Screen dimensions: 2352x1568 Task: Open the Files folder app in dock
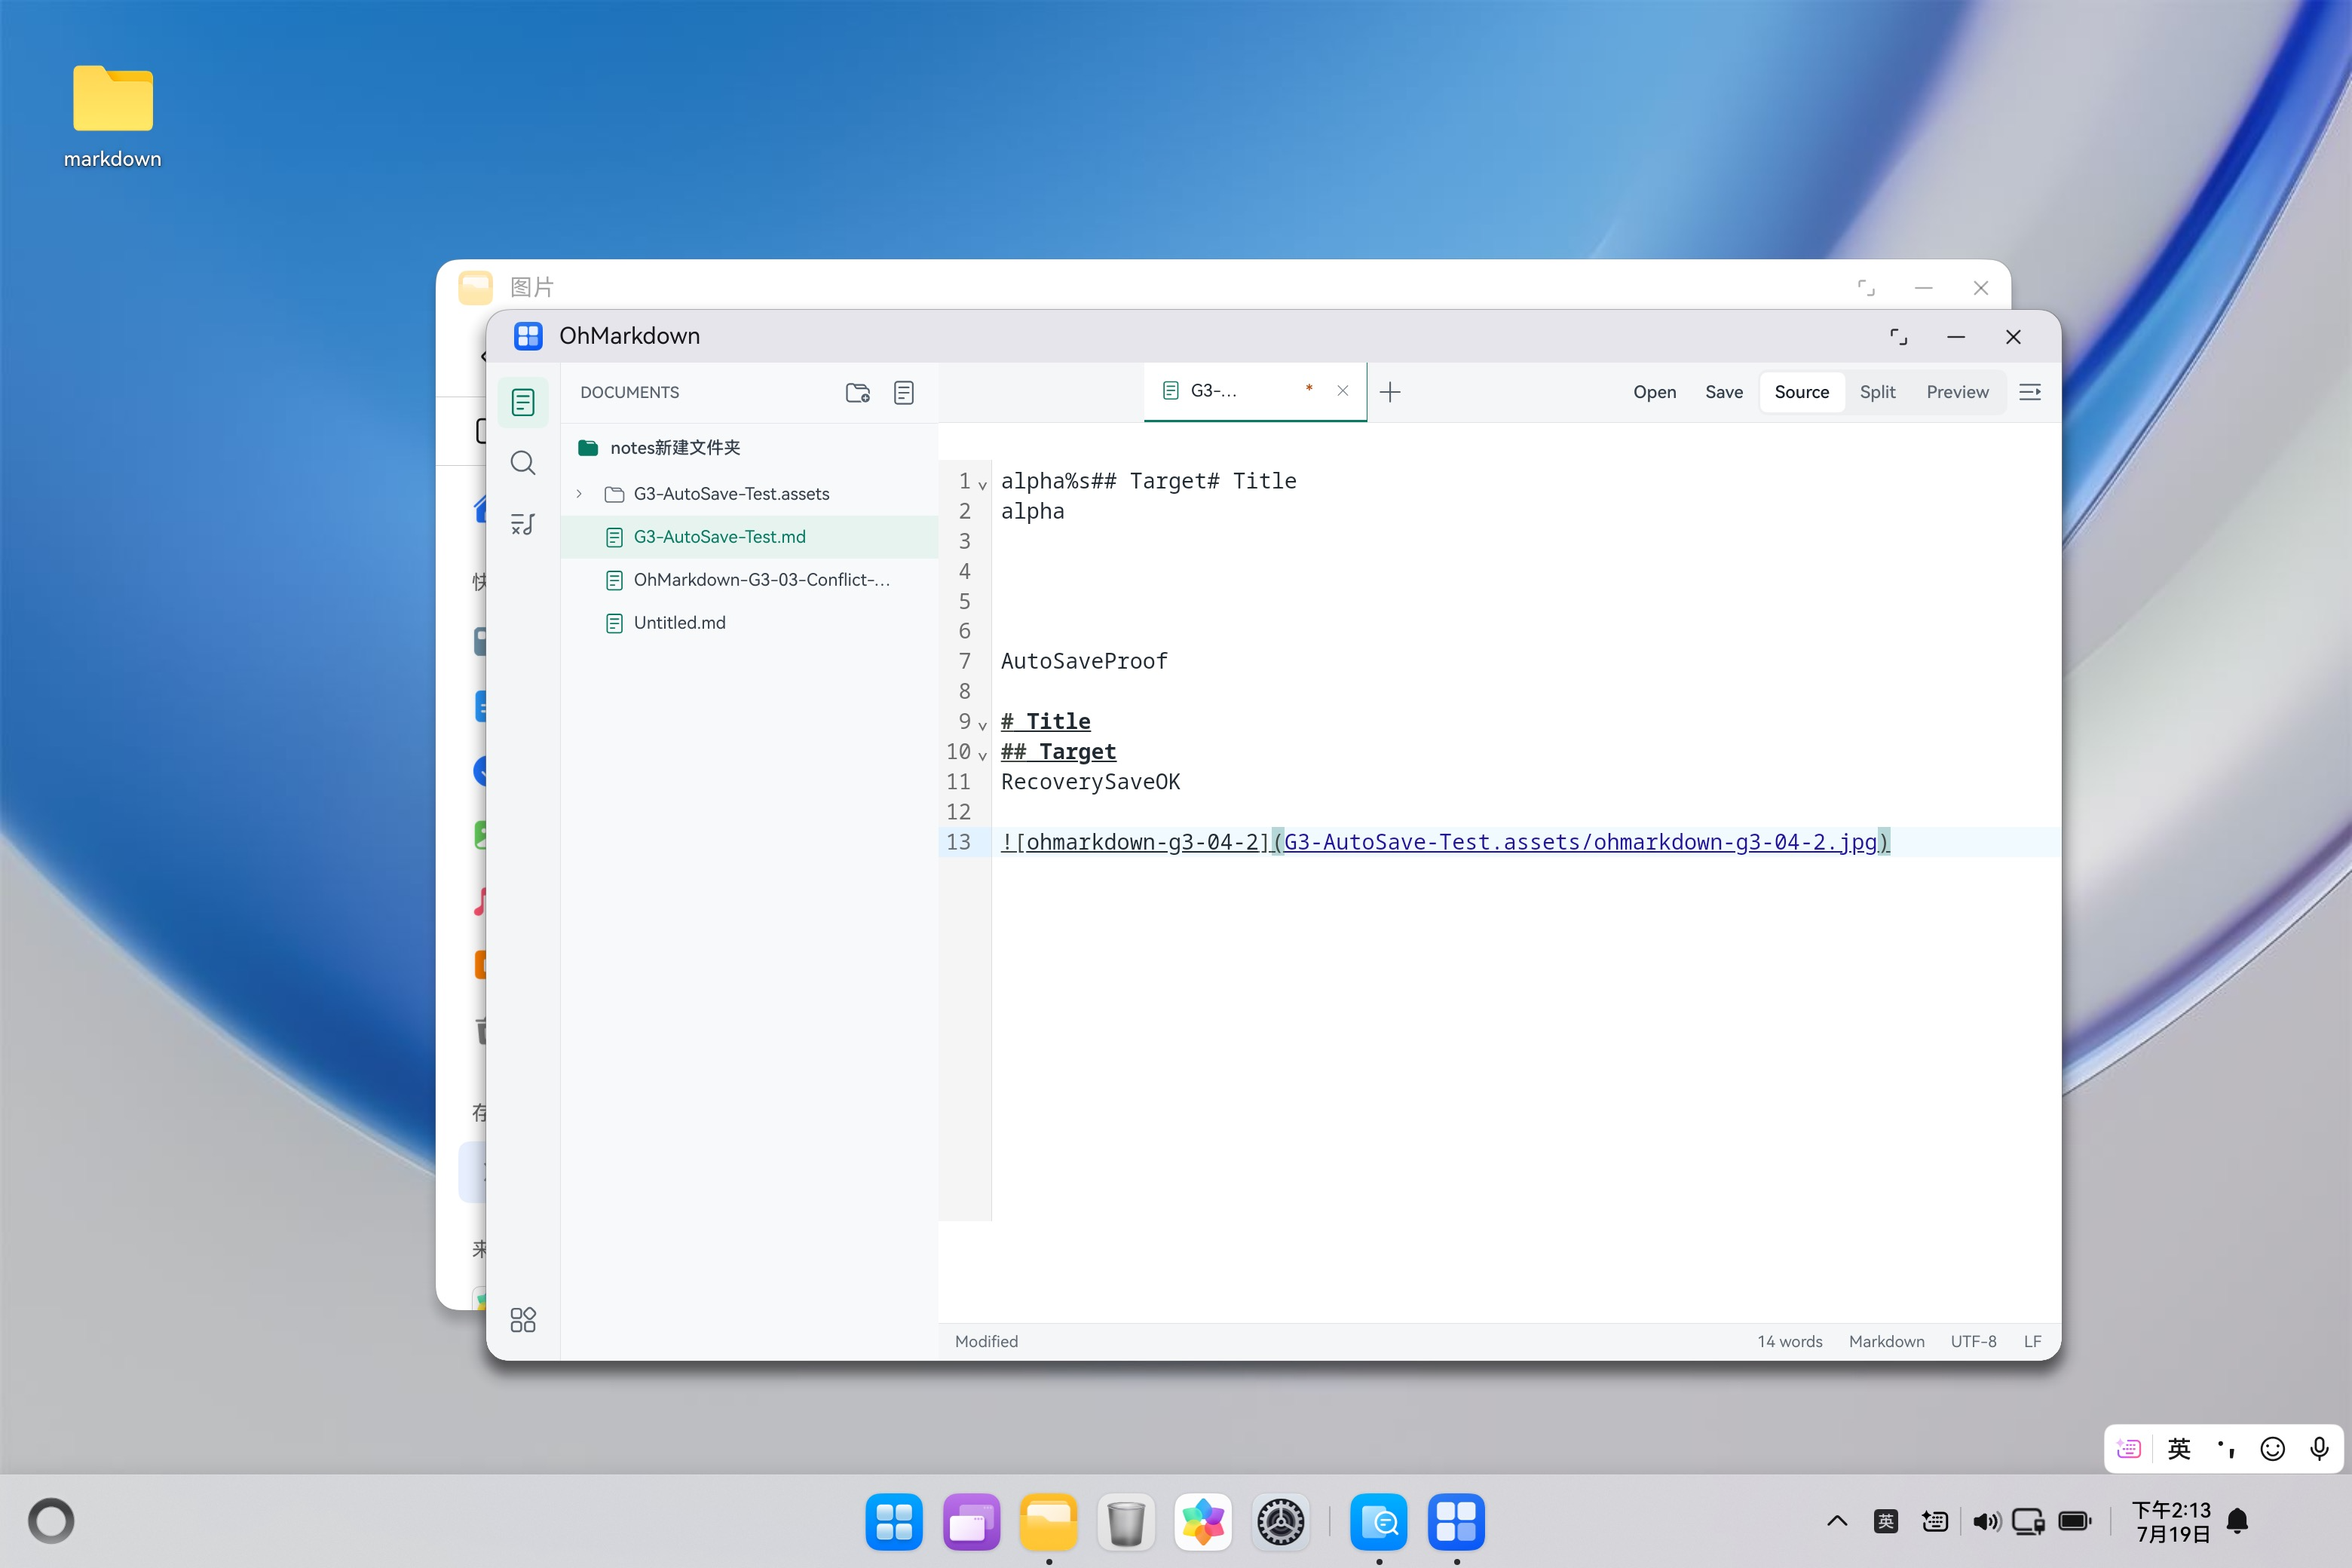1048,1522
